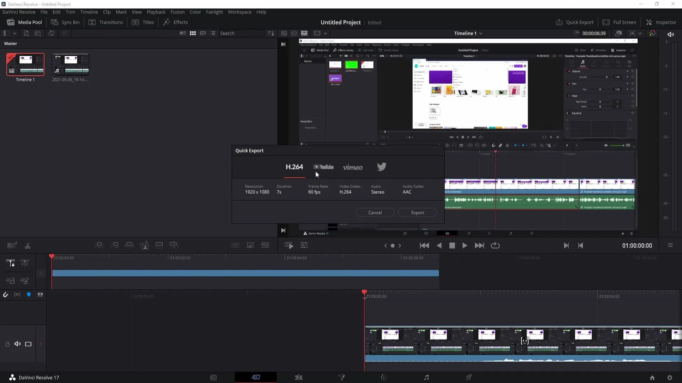
Task: Enable Vimeo export preset option
Action: pyautogui.click(x=353, y=167)
